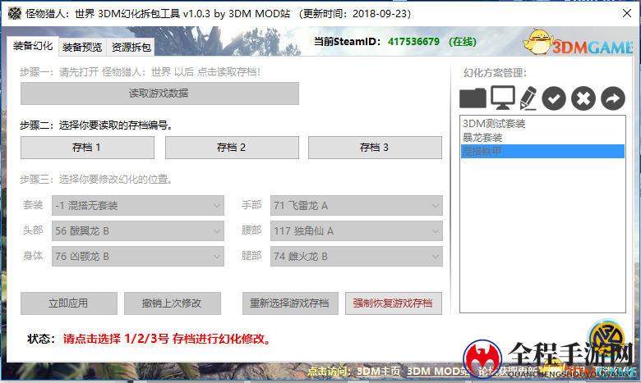Screen dimensions: 641x383
Task: Switch to the 装备预览 tab
Action: click(82, 48)
